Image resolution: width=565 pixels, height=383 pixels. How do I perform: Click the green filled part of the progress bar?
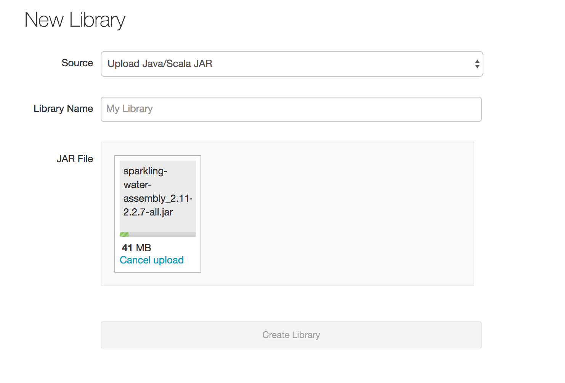pyautogui.click(x=124, y=235)
